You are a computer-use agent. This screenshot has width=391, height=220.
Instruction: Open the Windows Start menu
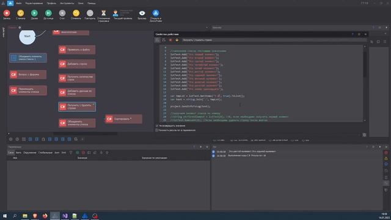click(x=5, y=216)
